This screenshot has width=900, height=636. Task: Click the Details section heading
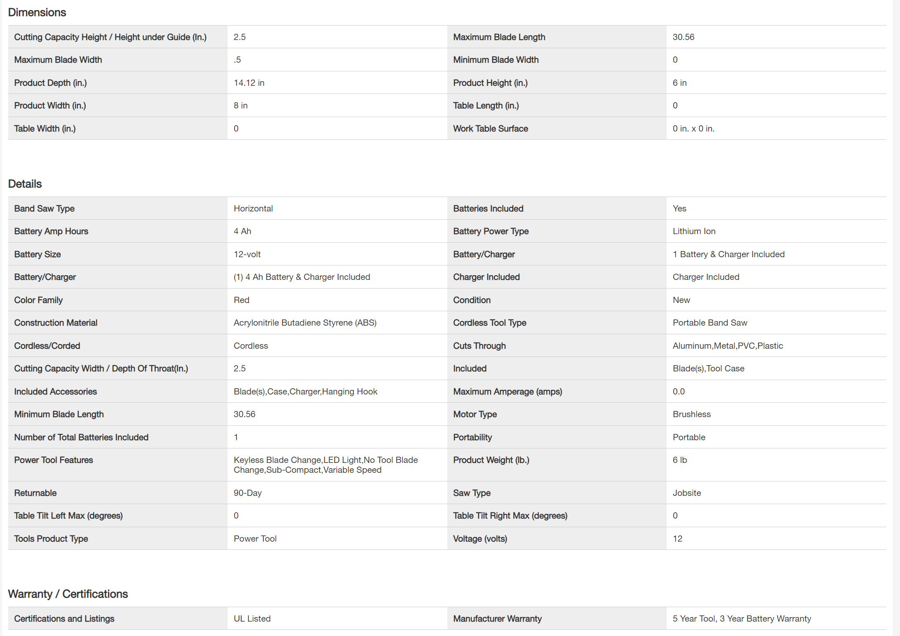coord(25,184)
